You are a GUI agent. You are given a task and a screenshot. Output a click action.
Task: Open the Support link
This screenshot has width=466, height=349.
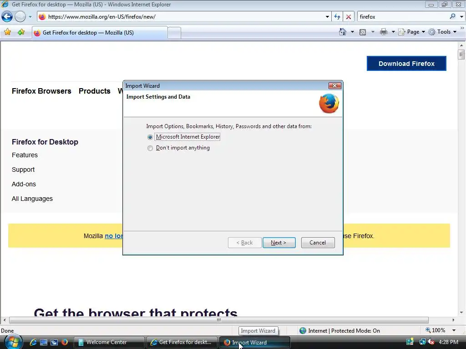[23, 170]
